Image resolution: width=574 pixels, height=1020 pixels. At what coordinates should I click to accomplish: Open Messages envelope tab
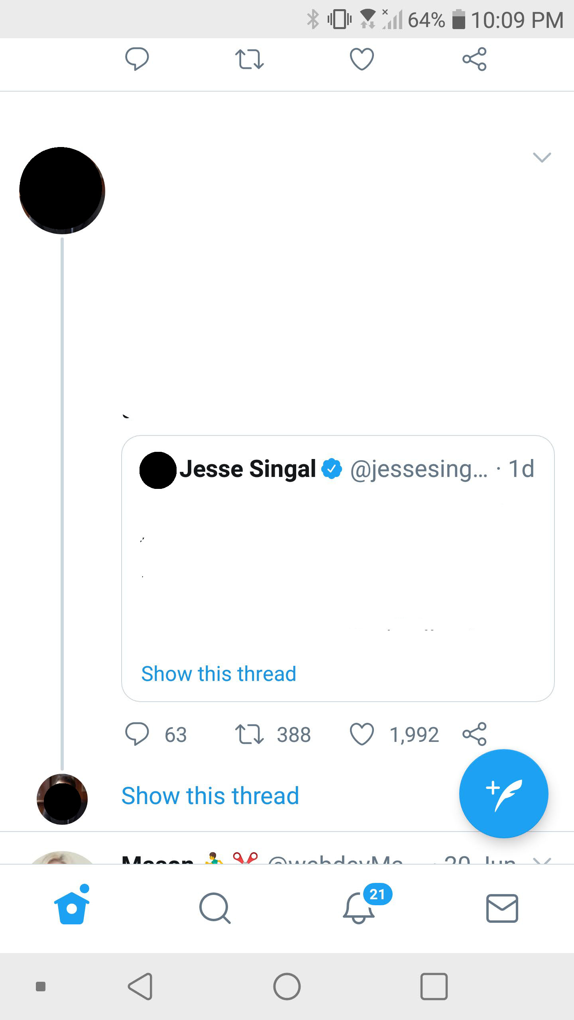pos(502,908)
